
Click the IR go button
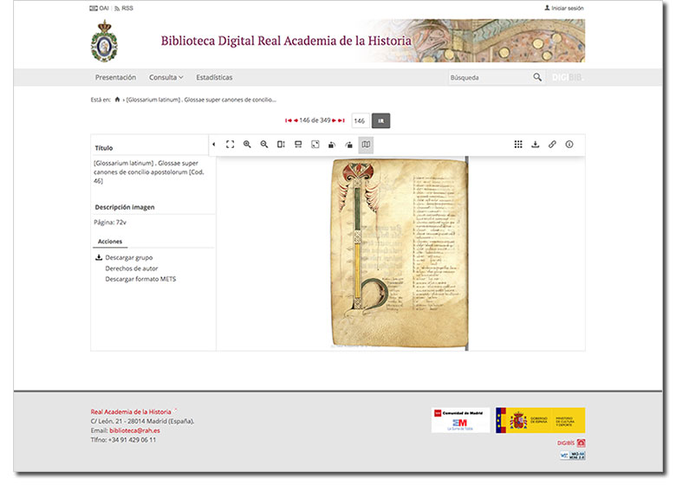pyautogui.click(x=380, y=121)
